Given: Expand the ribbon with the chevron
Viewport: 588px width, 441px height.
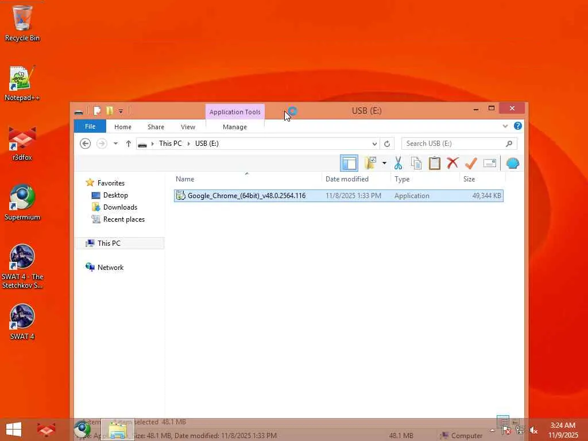Looking at the screenshot, I should [x=505, y=126].
